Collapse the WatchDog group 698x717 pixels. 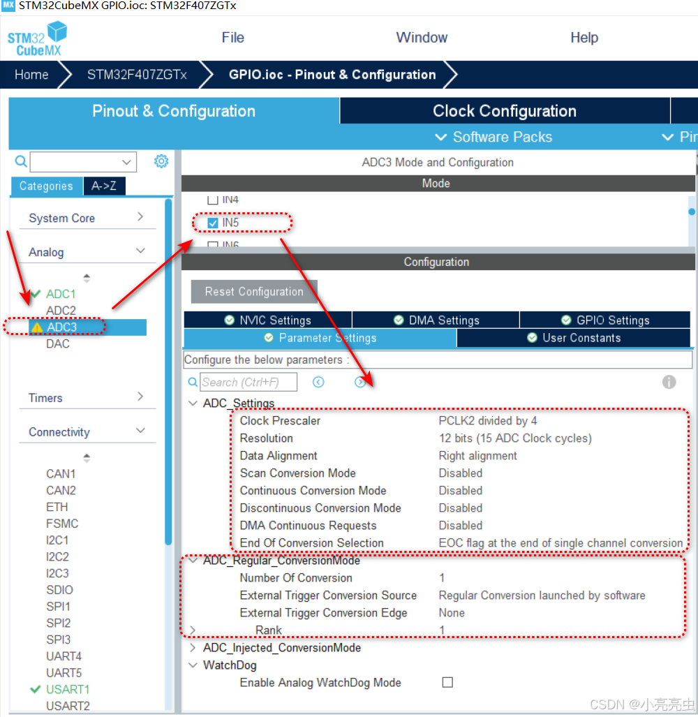[193, 665]
